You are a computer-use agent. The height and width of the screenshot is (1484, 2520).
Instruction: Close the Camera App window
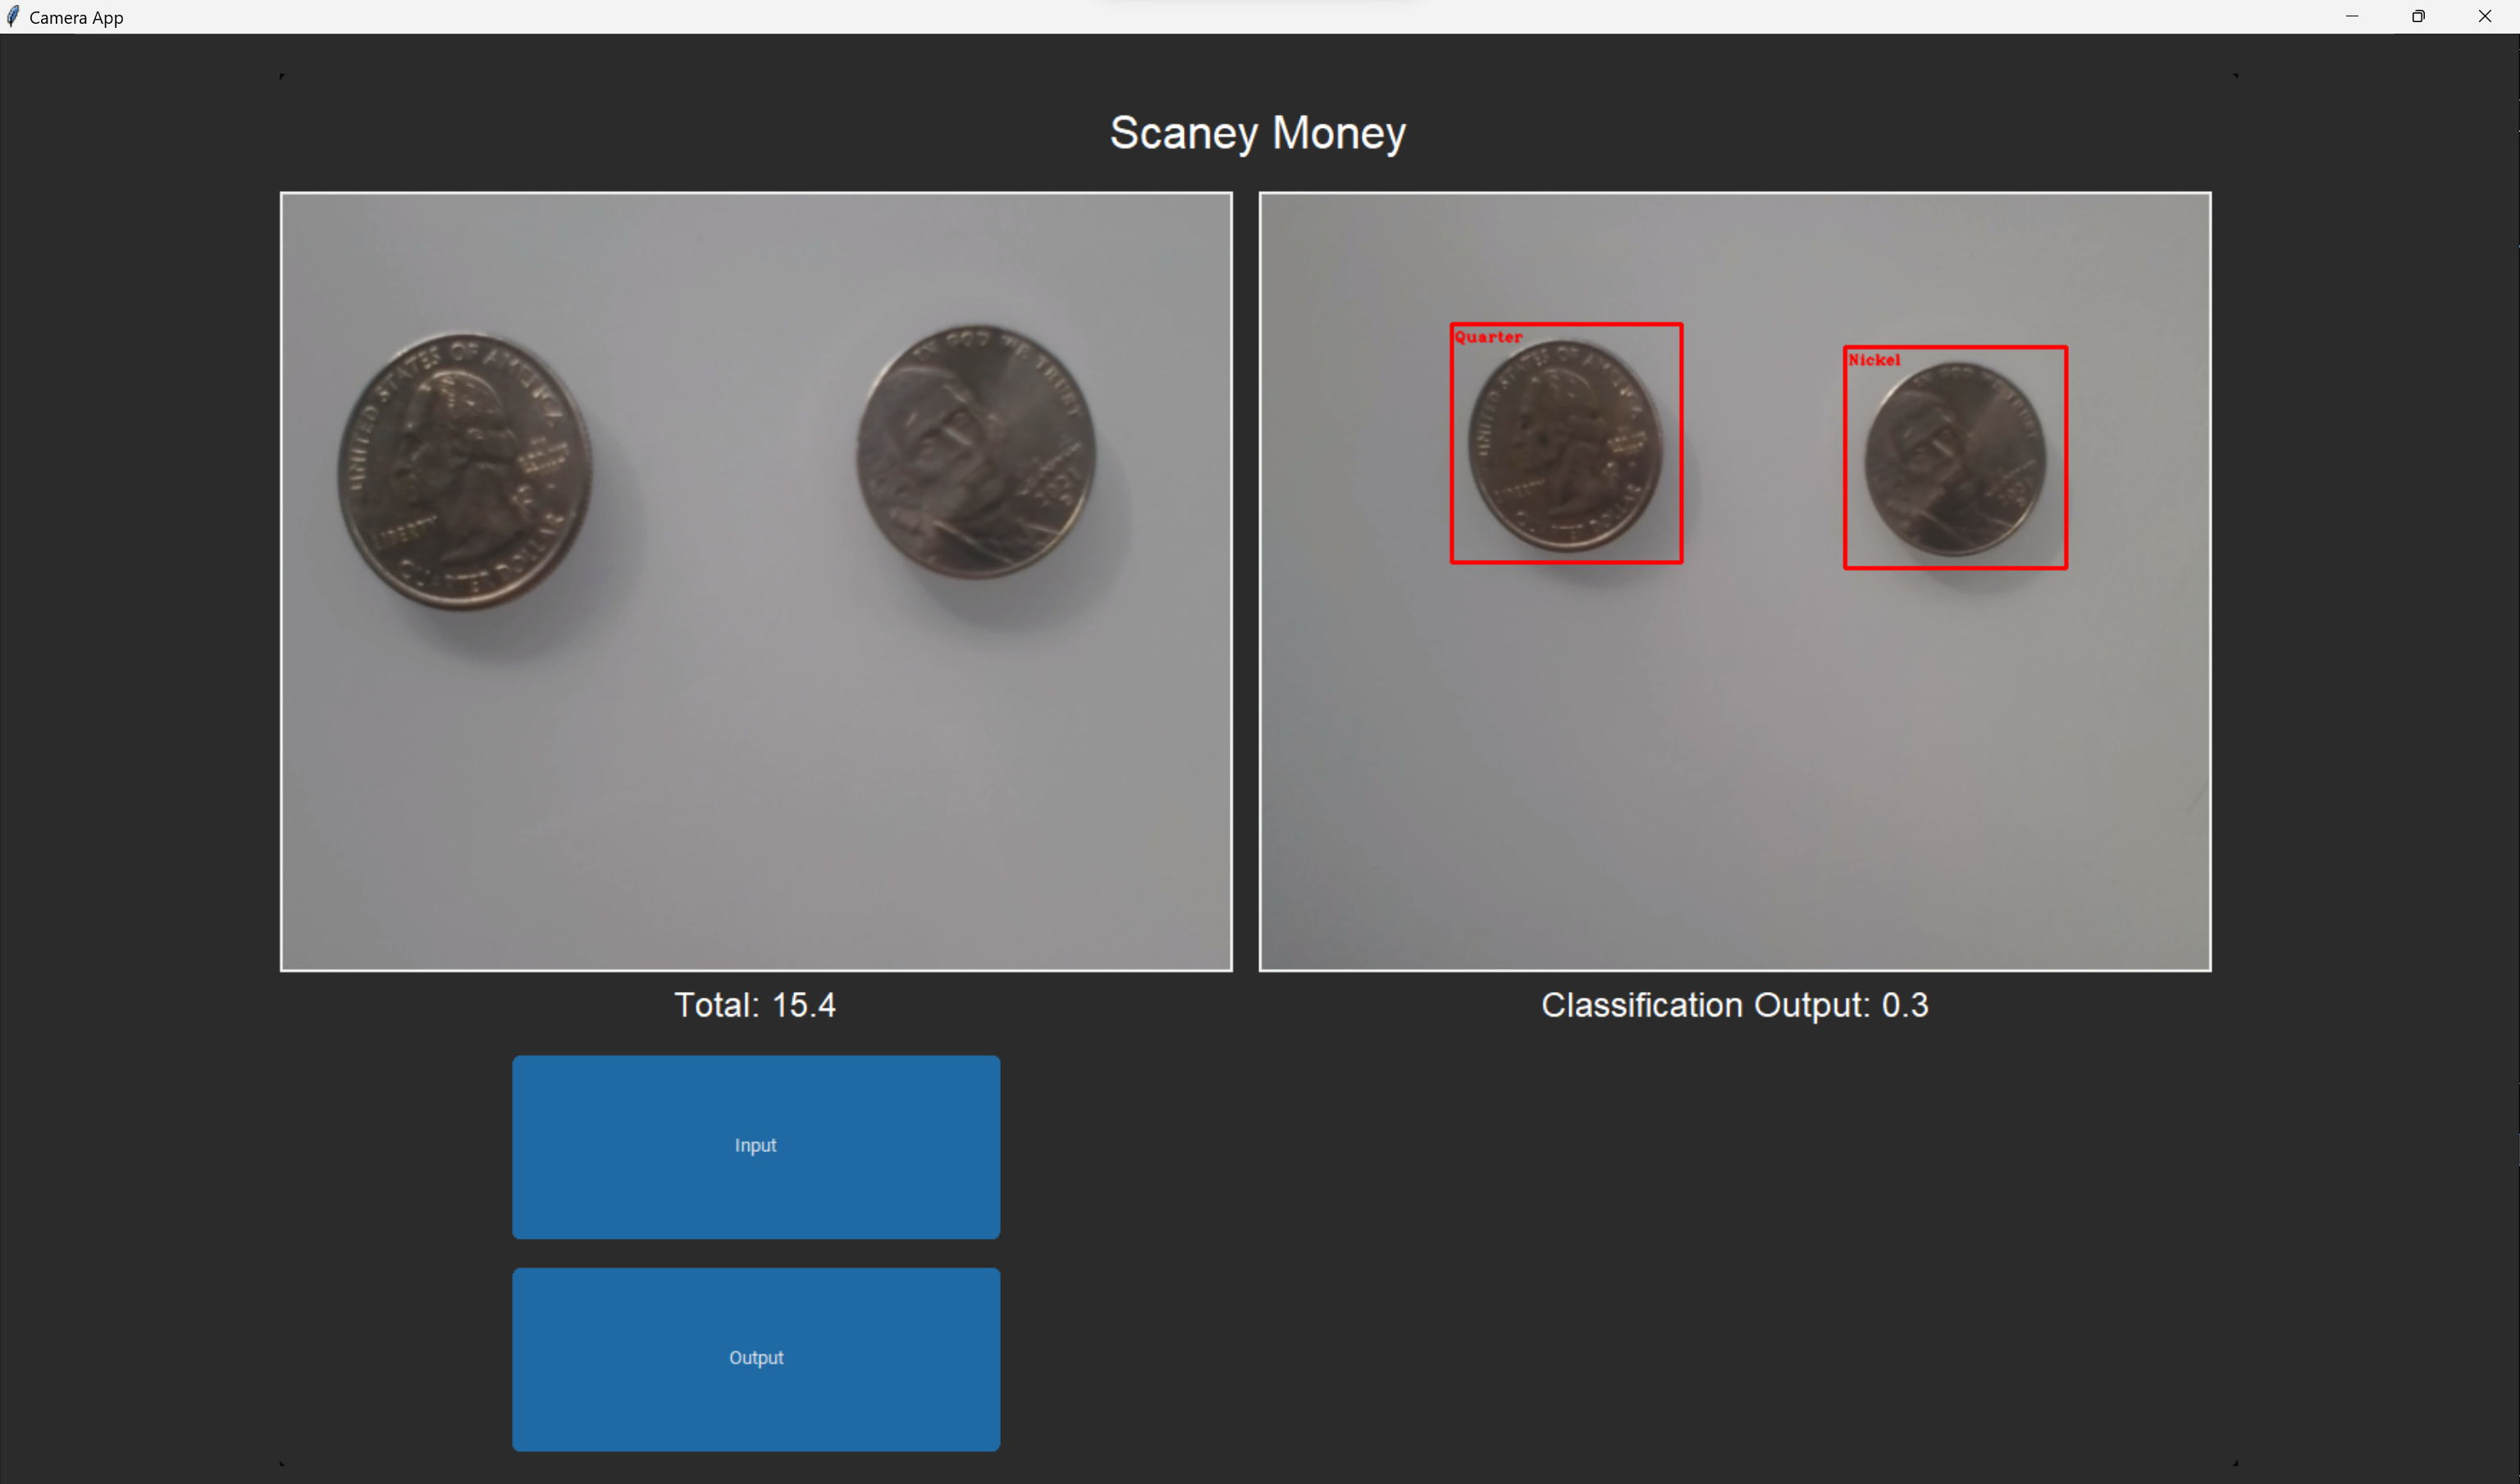tap(2484, 16)
